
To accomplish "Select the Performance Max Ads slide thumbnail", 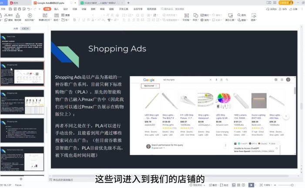I will pos(22,159).
